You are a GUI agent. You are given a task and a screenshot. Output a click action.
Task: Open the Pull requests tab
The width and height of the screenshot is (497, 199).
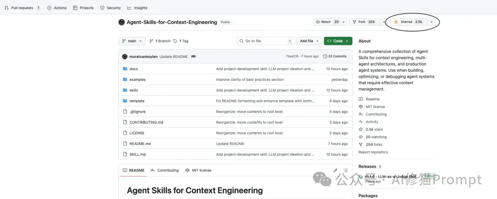click(x=22, y=8)
